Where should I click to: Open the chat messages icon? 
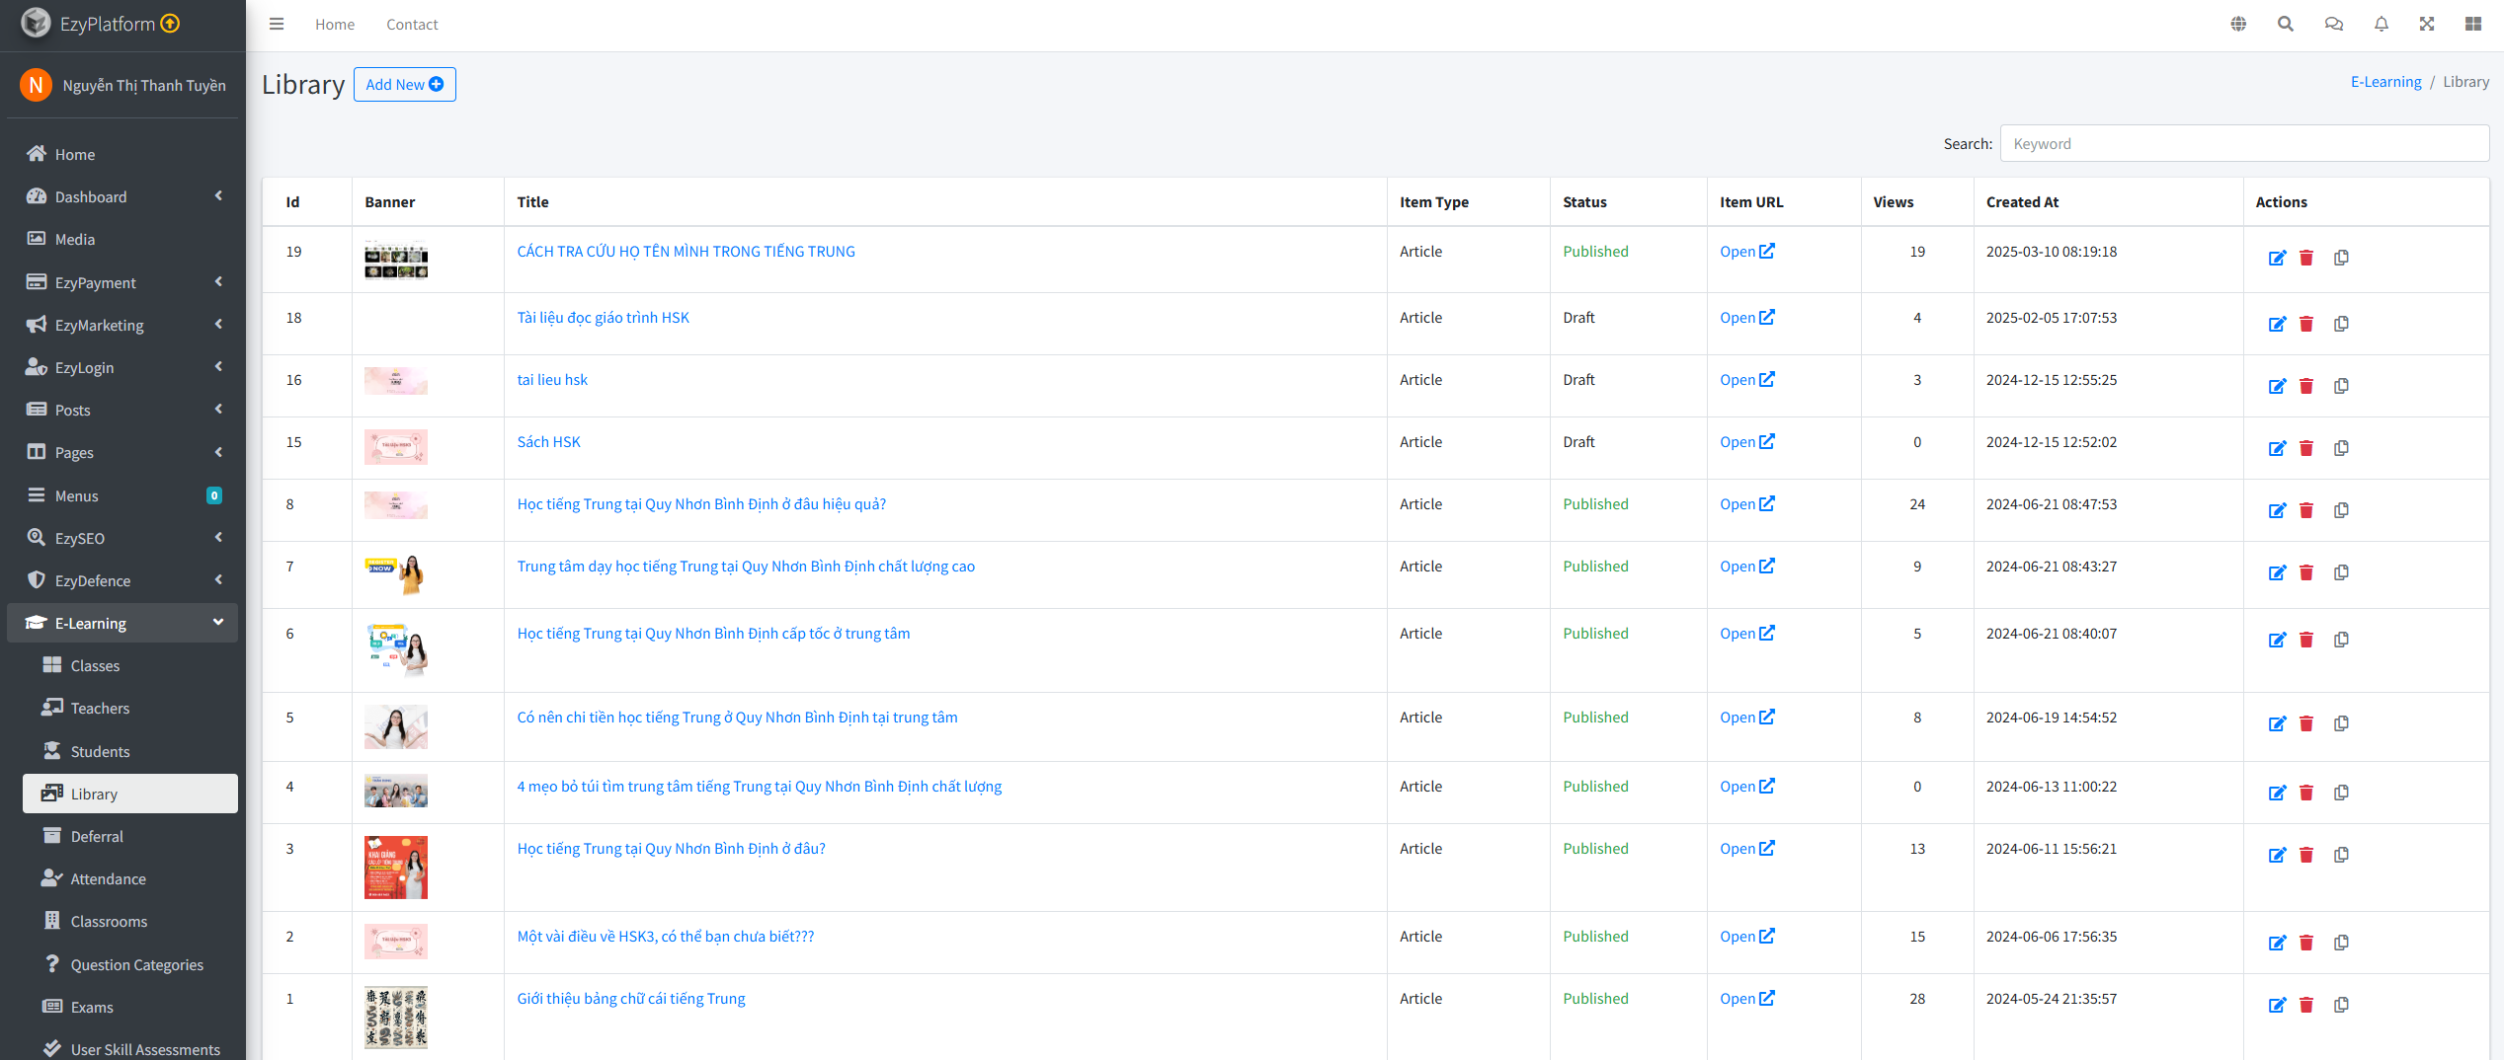coord(2333,25)
